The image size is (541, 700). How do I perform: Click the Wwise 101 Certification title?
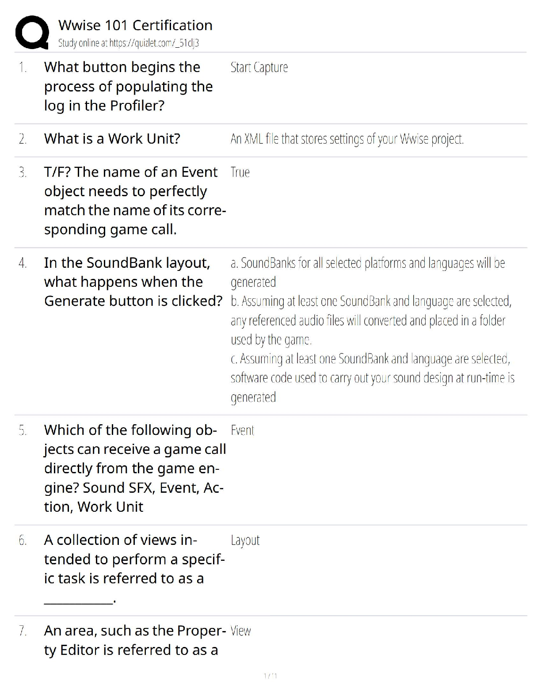(135, 25)
